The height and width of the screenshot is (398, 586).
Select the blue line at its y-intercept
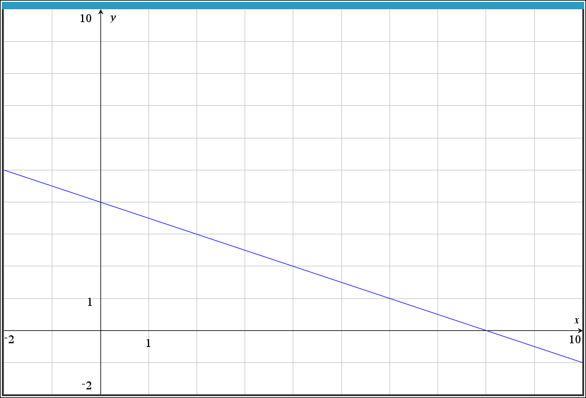coord(100,202)
